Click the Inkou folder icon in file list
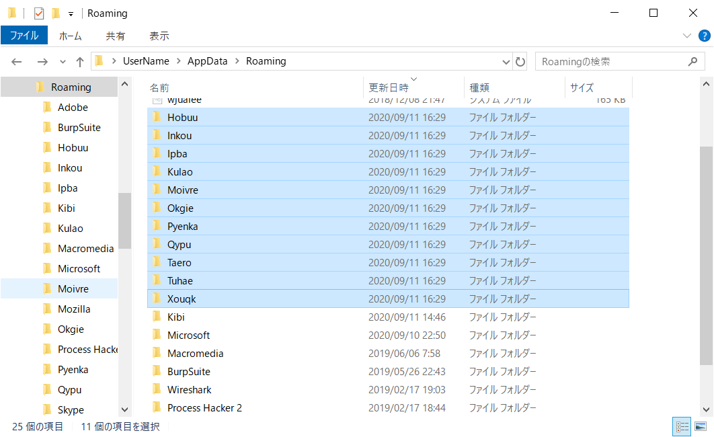This screenshot has width=714, height=437. [x=157, y=134]
